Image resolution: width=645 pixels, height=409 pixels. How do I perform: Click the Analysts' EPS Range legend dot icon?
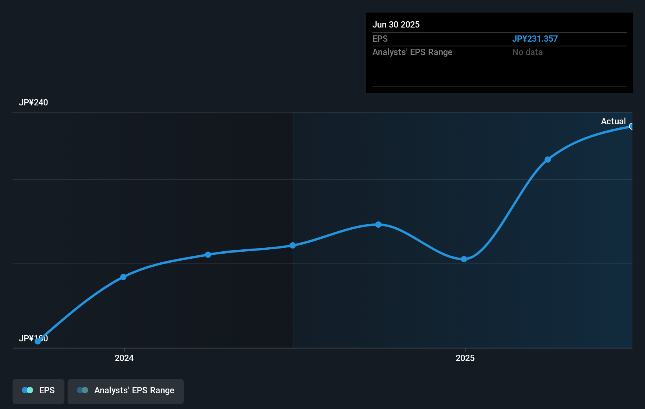pyautogui.click(x=82, y=390)
